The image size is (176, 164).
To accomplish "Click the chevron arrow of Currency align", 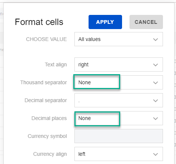I will point(156,154).
